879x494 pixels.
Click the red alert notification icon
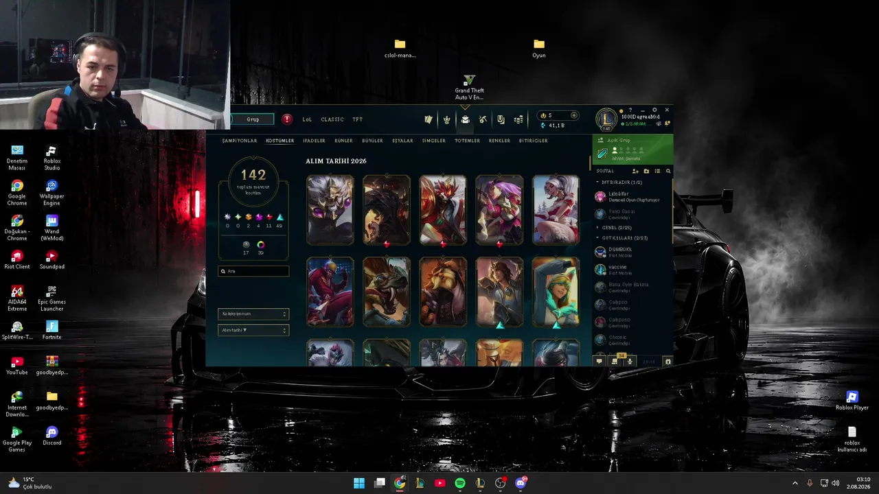[287, 119]
